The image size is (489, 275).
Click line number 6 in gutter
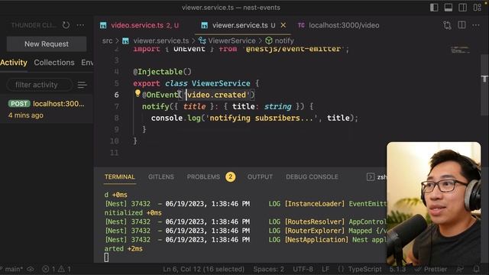(116, 95)
